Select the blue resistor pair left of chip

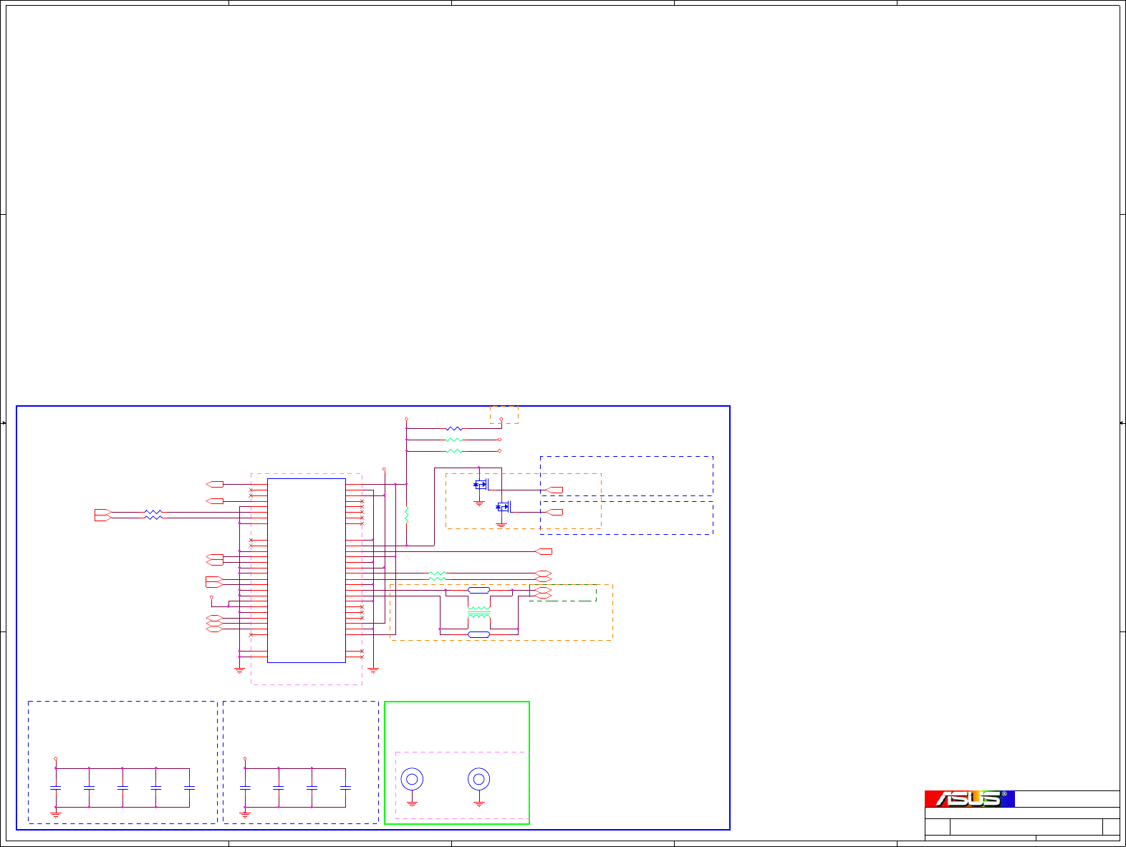click(153, 514)
